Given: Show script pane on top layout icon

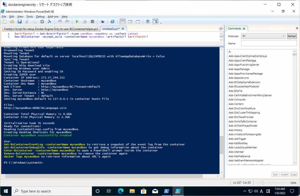Looking at the screenshot, I should (x=123, y=22).
